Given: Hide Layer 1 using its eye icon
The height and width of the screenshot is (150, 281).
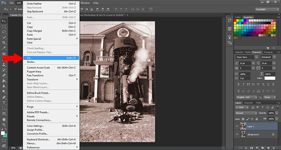Looking at the screenshot, I should tap(237, 127).
